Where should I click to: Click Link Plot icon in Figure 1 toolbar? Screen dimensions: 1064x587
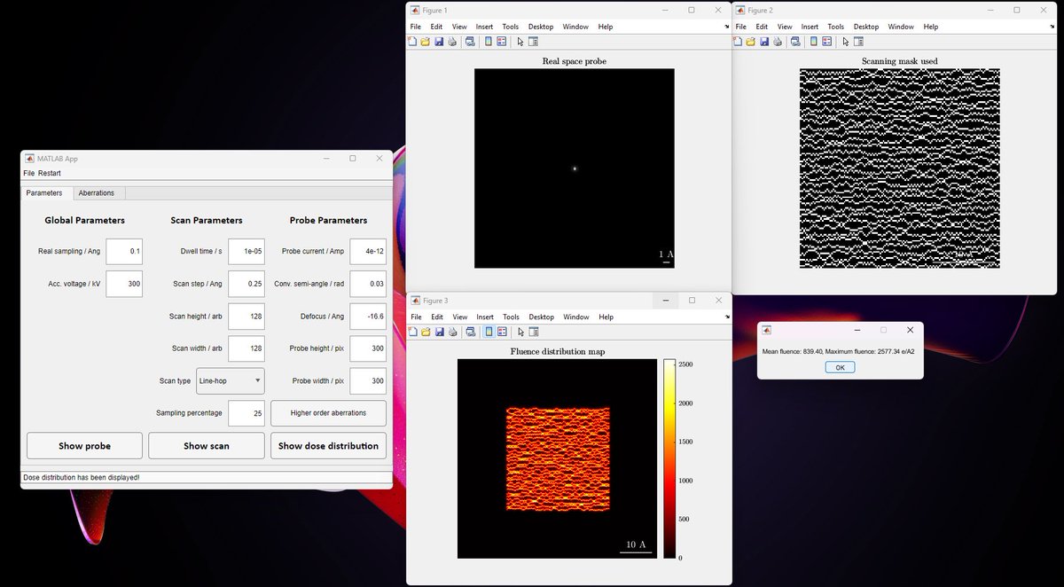click(x=470, y=41)
